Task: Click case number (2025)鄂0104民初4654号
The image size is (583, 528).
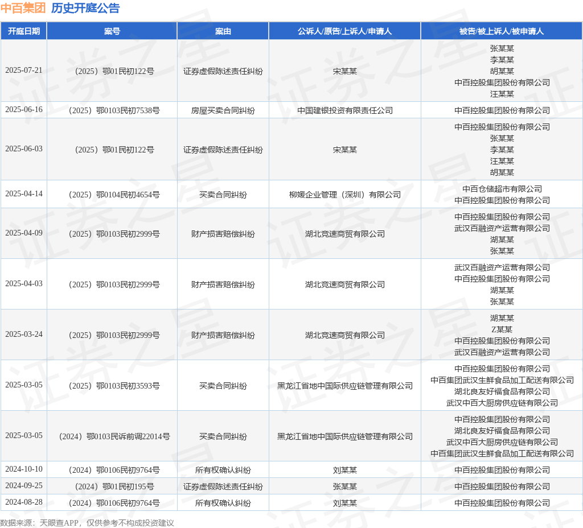Action: [x=114, y=195]
